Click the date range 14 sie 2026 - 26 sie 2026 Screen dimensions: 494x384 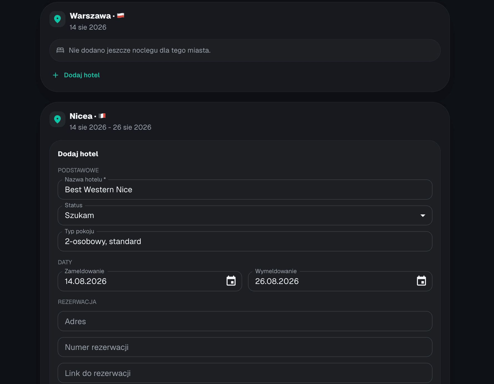[x=110, y=127]
